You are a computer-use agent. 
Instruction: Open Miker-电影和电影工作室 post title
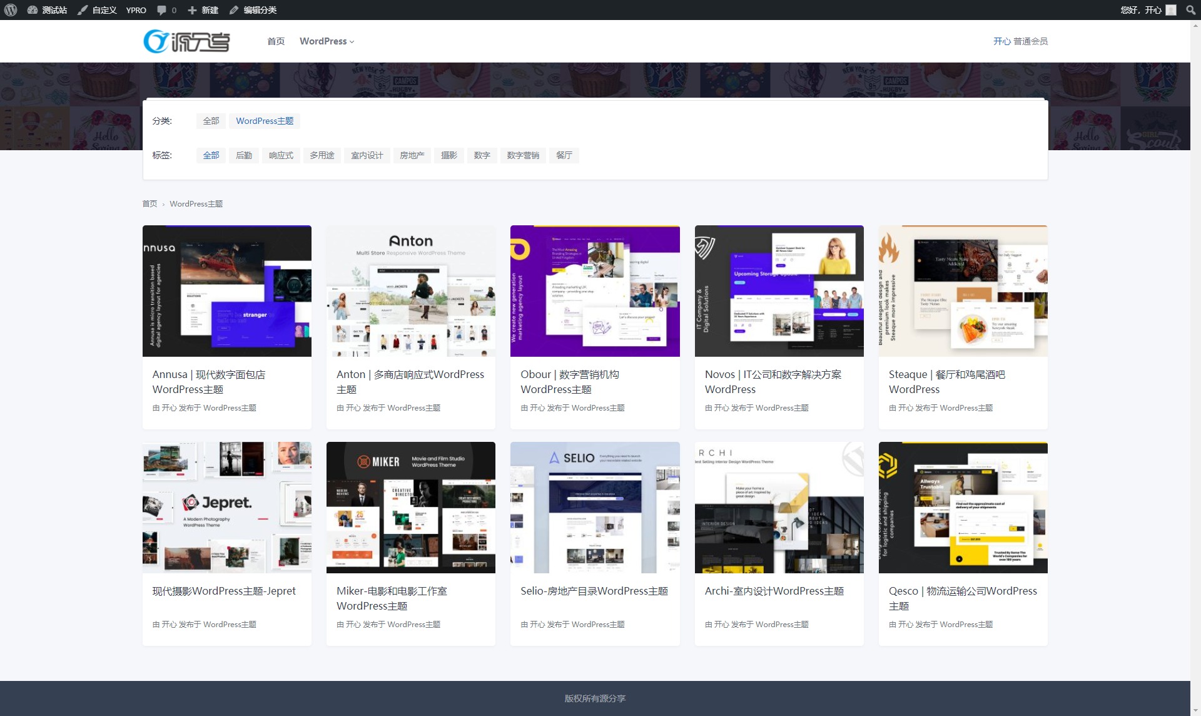(392, 598)
